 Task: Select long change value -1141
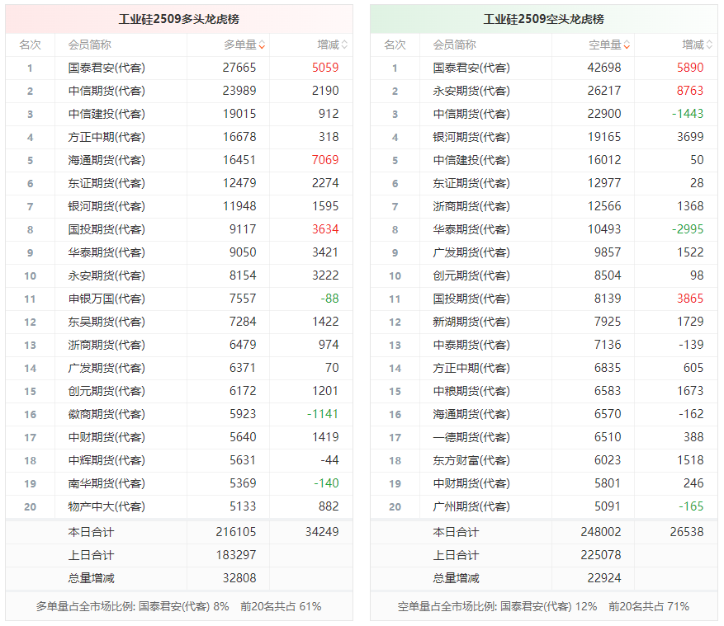click(x=323, y=414)
